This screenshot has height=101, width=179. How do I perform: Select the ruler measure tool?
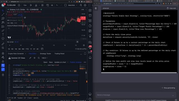[3, 44]
